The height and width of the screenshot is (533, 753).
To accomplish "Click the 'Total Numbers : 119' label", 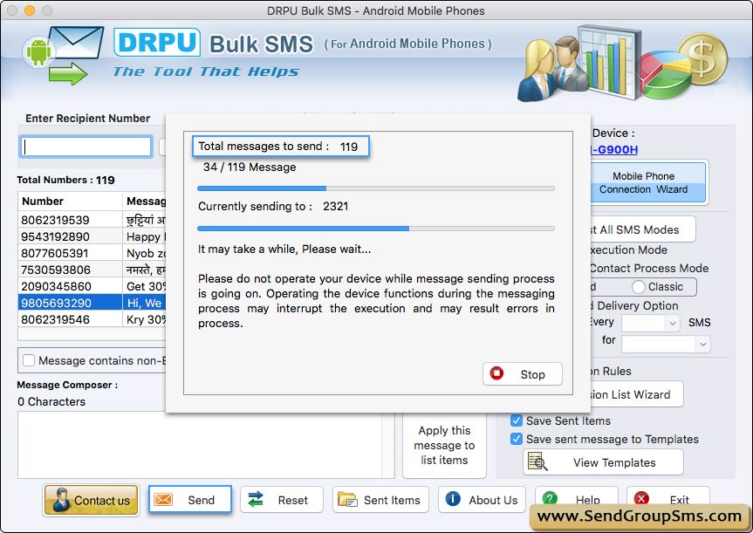I will click(x=65, y=180).
